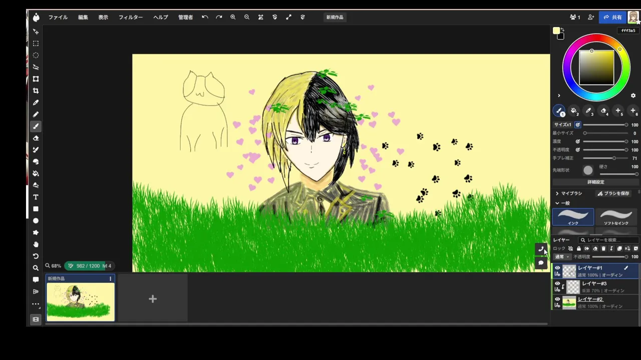Toggle the layer lock padlock icon

(x=578, y=248)
